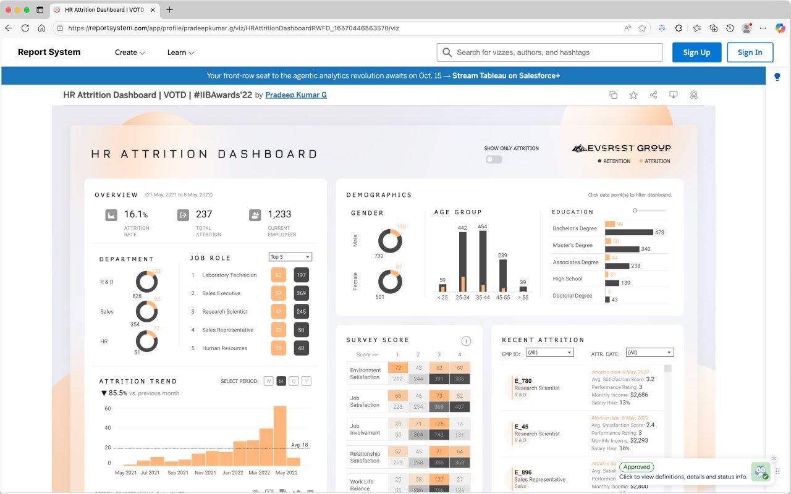Open browser extensions puzzle icon

click(679, 28)
